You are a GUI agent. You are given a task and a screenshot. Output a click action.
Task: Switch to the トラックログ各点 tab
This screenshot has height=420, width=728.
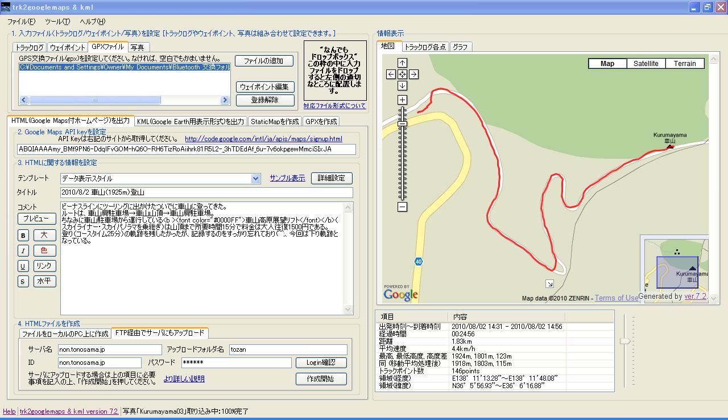pos(425,47)
